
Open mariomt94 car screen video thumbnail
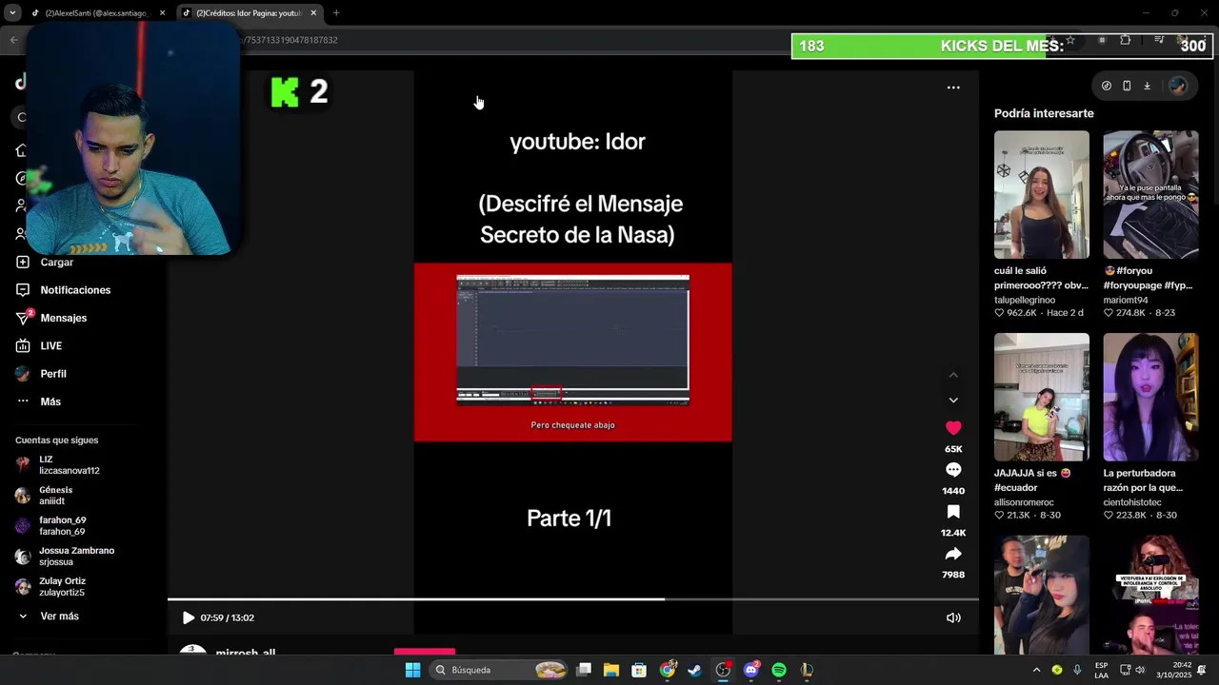click(x=1150, y=195)
